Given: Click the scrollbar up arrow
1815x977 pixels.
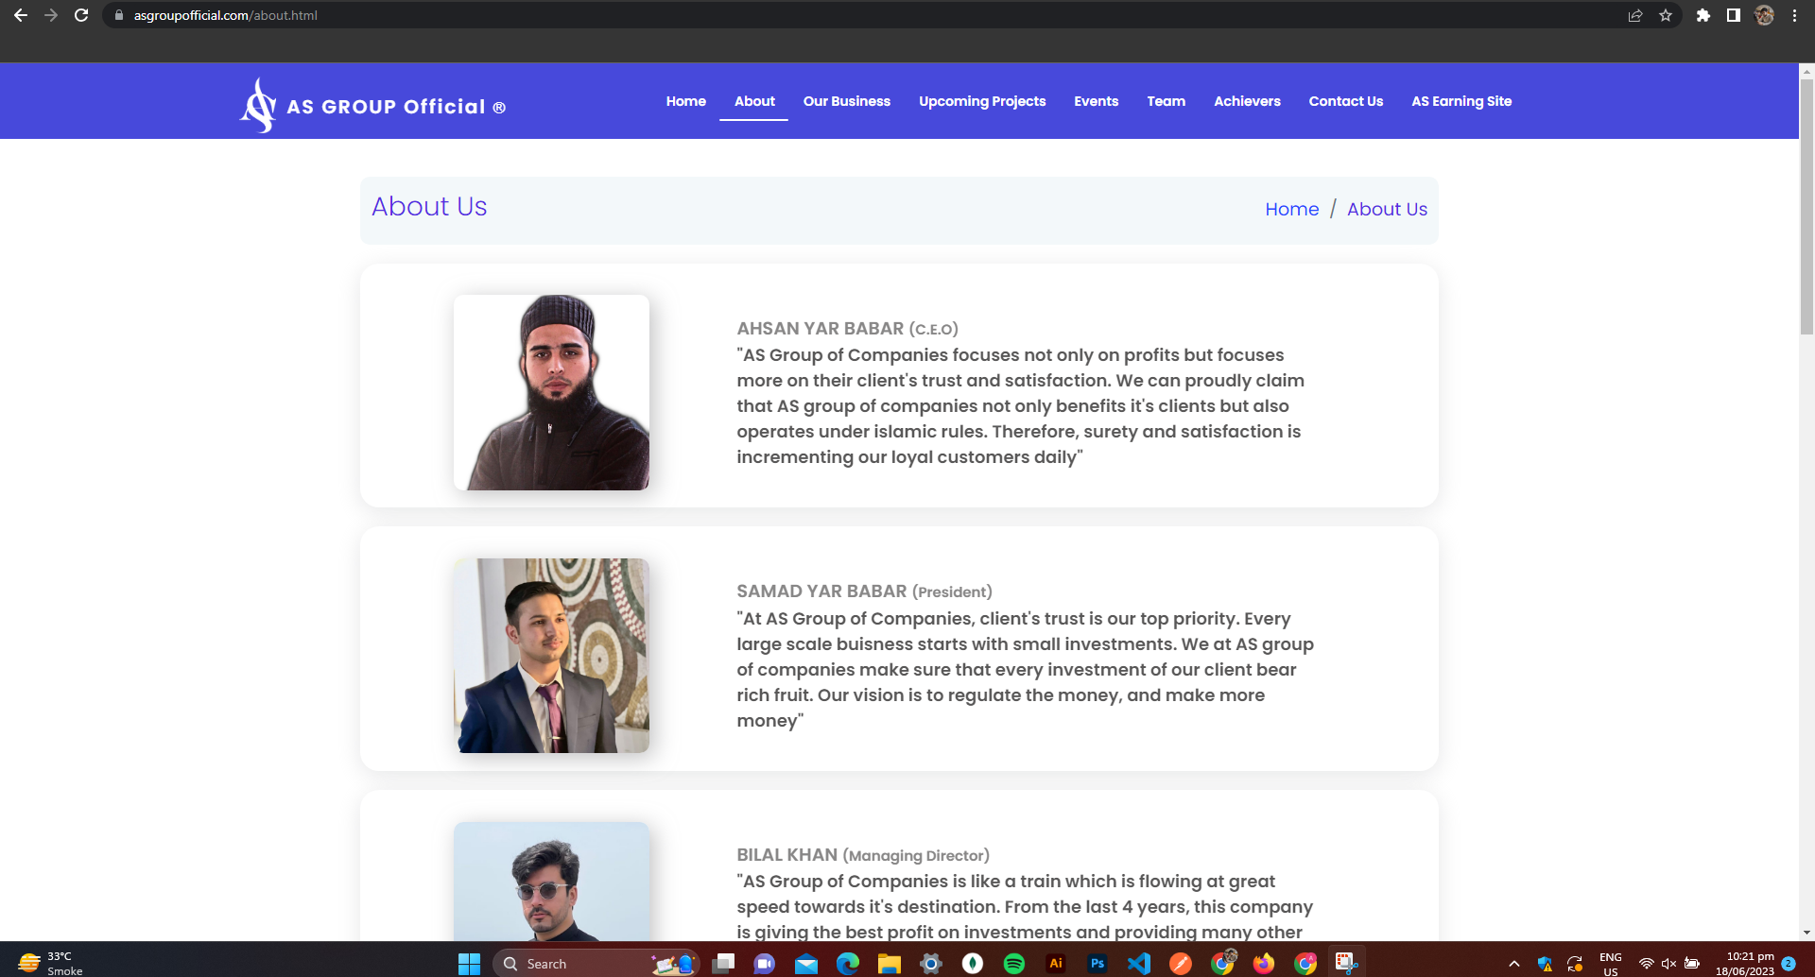Looking at the screenshot, I should tap(1806, 71).
